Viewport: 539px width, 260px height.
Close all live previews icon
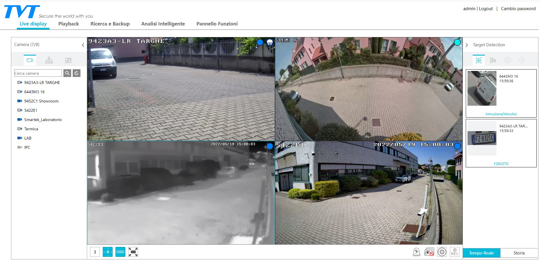[429, 252]
